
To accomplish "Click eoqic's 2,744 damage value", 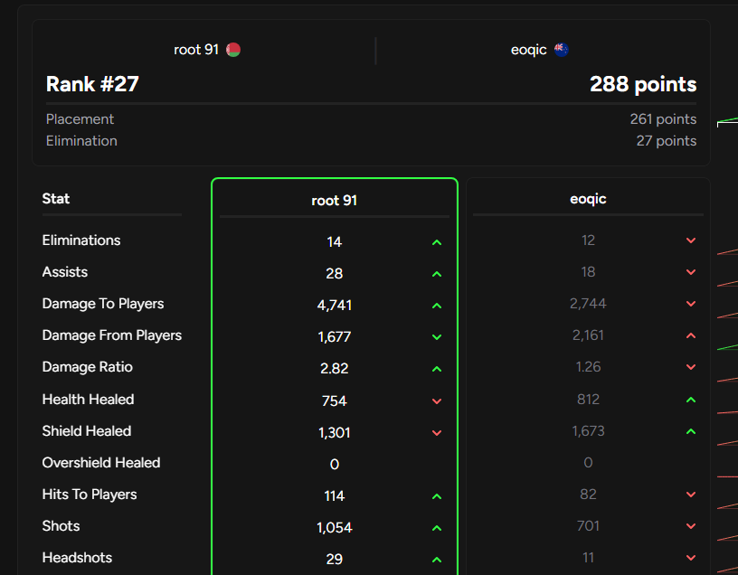I will (588, 304).
